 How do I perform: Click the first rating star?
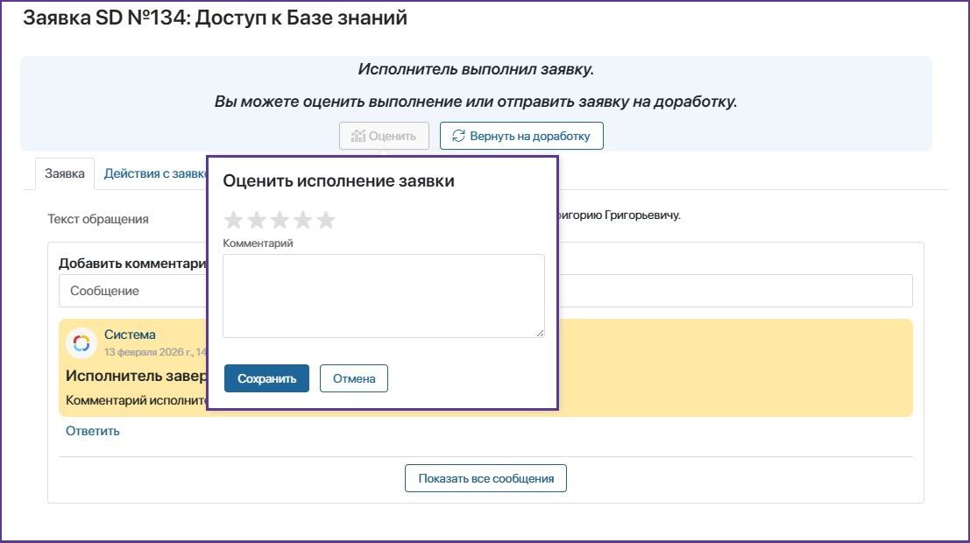(x=234, y=220)
